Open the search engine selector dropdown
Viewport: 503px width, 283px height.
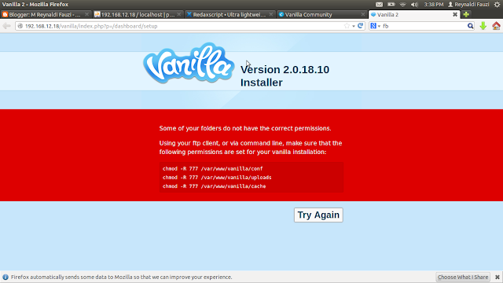click(x=375, y=26)
